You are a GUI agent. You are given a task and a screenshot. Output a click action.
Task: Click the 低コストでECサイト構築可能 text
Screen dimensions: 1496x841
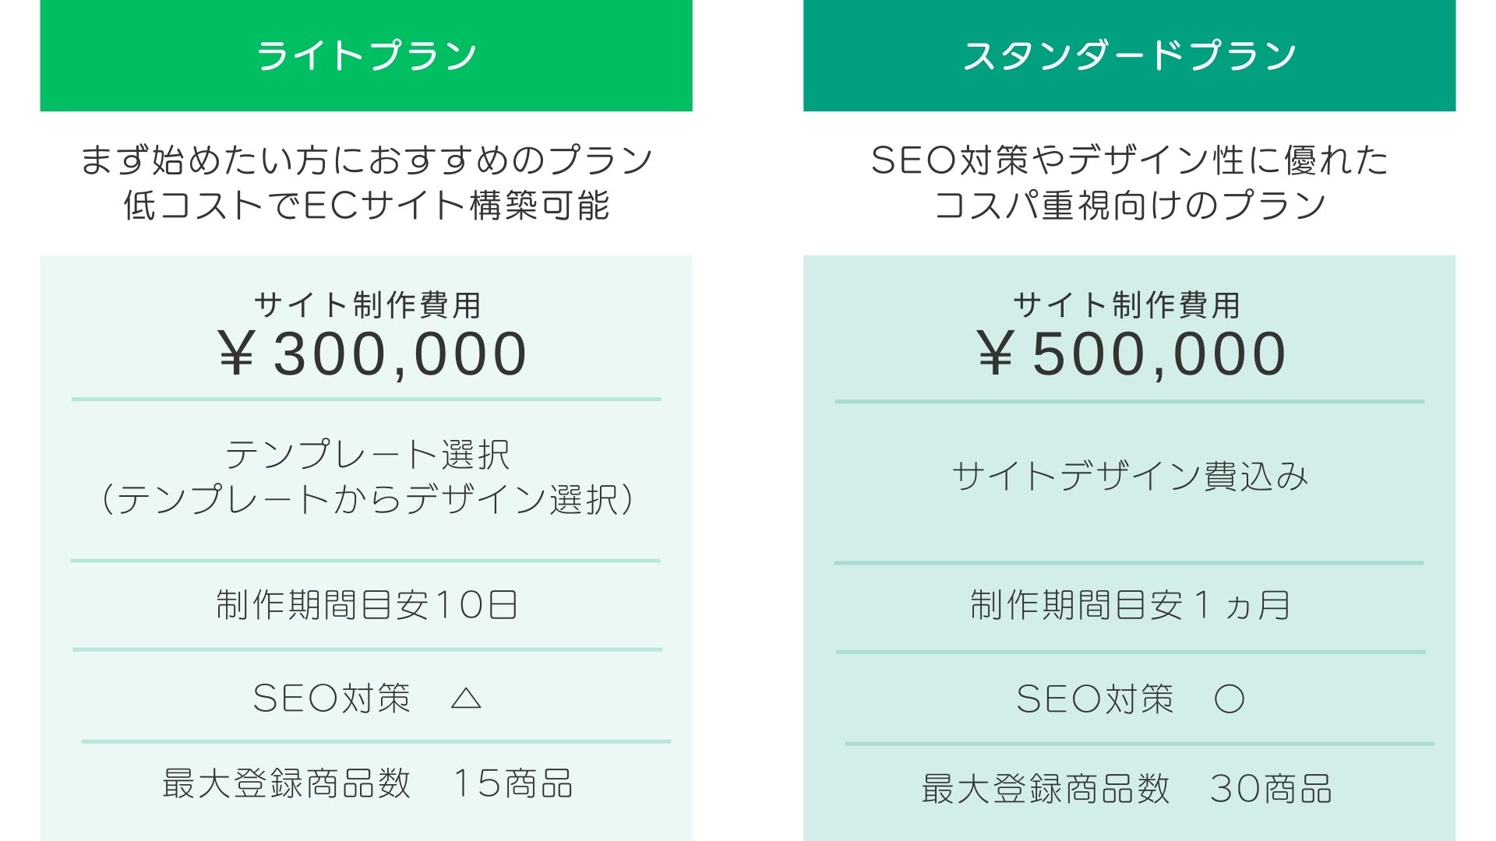[367, 205]
